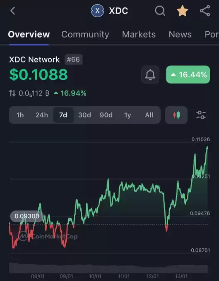
Task: Select the 30d time range
Action: pyautogui.click(x=84, y=115)
